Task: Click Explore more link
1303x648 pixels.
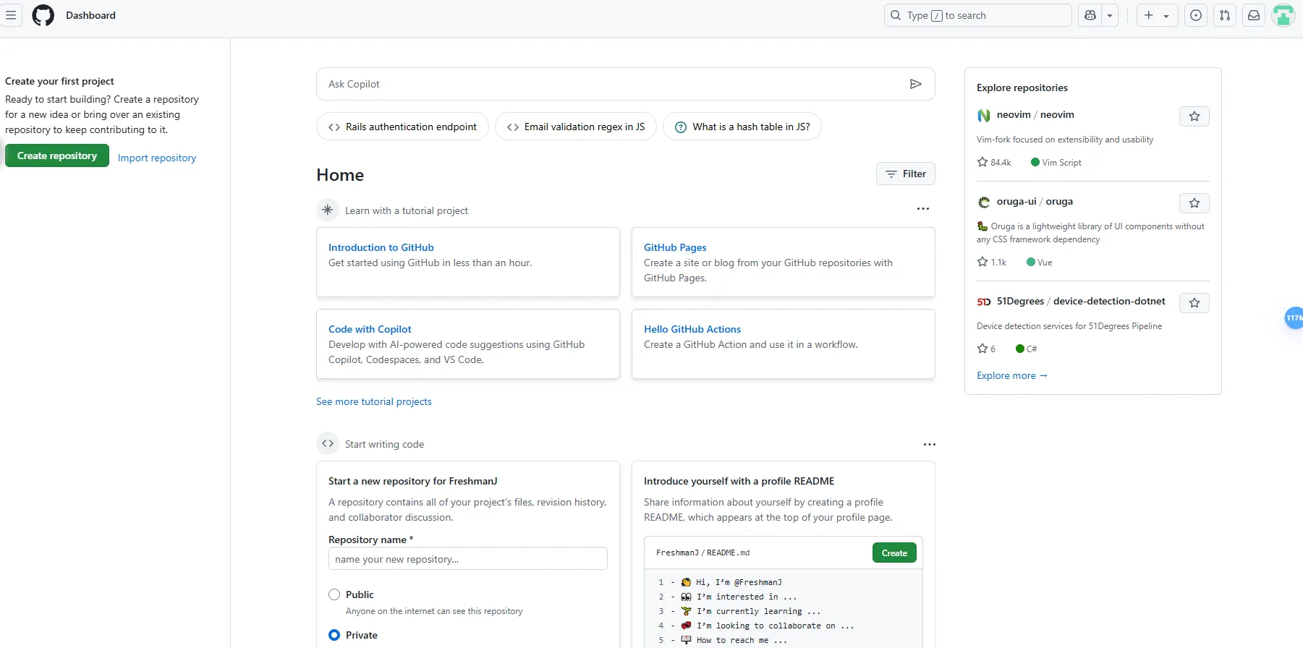Action: [x=1012, y=375]
